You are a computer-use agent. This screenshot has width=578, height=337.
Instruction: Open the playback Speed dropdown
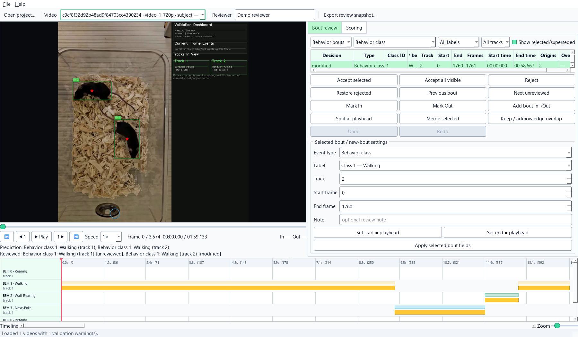111,237
